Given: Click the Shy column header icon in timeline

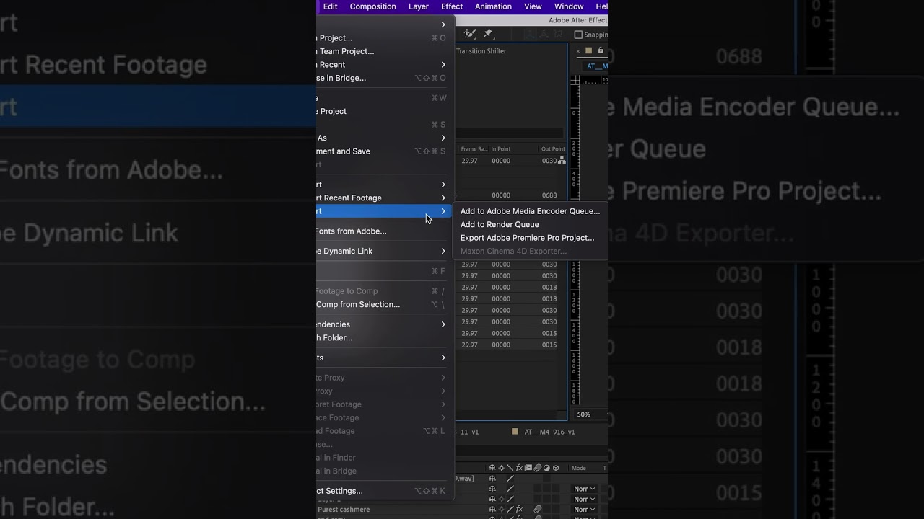Looking at the screenshot, I should [492, 468].
